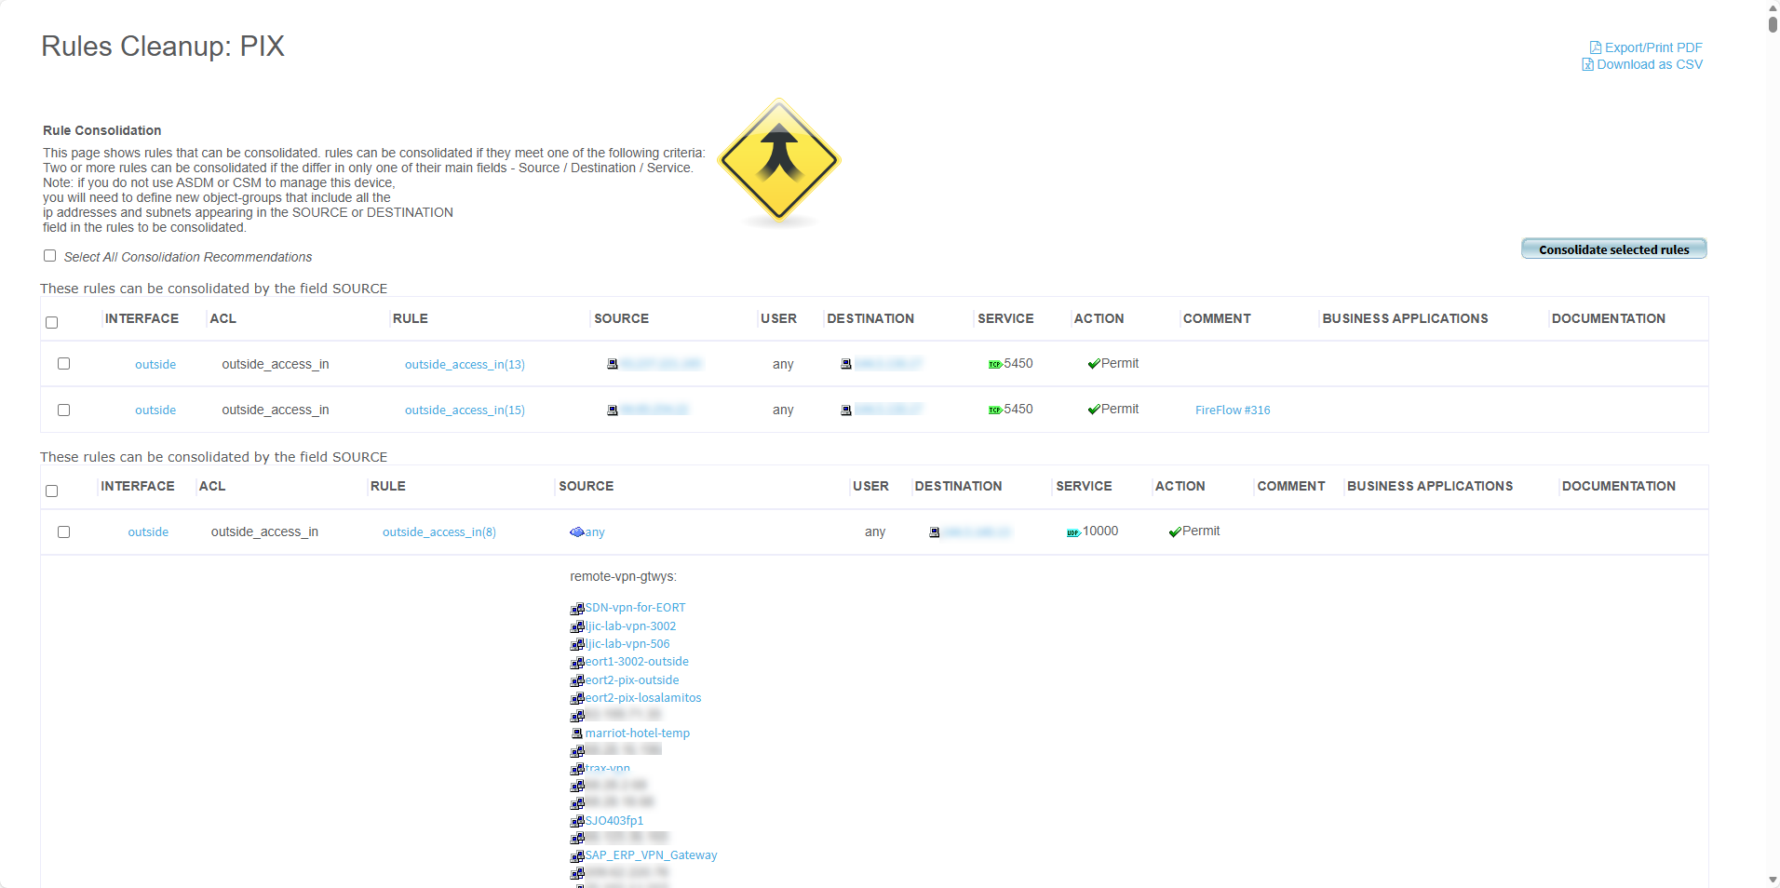This screenshot has height=888, width=1780.
Task: Open the outside_access_in(13) rule link
Action: 465,365
